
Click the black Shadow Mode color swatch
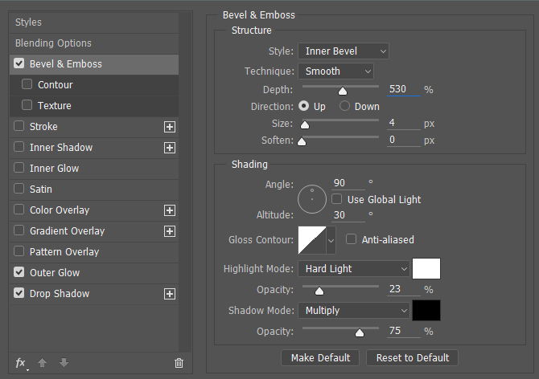click(x=426, y=311)
